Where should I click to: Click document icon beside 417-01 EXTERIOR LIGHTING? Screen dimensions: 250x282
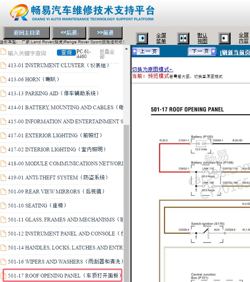click(3, 135)
